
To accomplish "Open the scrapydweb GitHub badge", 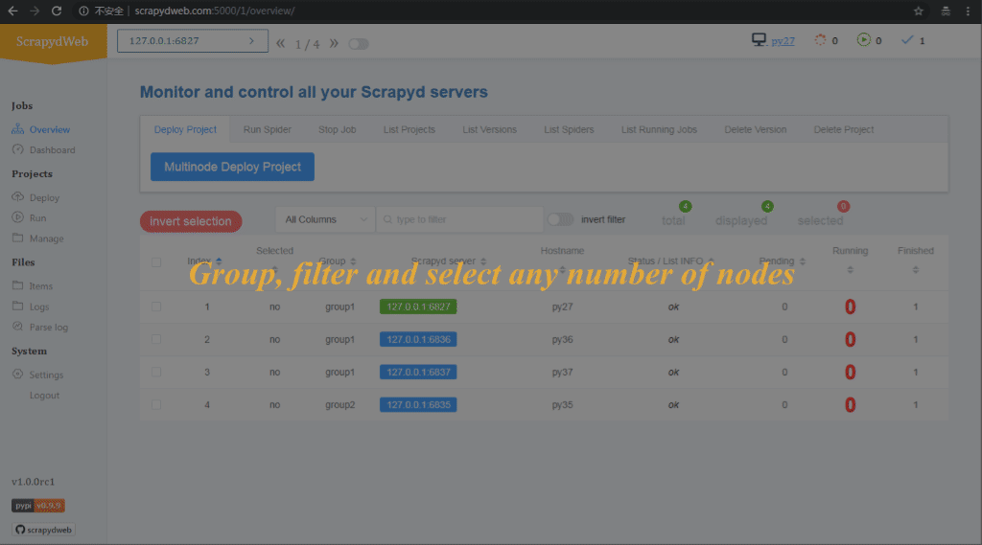I will click(43, 530).
